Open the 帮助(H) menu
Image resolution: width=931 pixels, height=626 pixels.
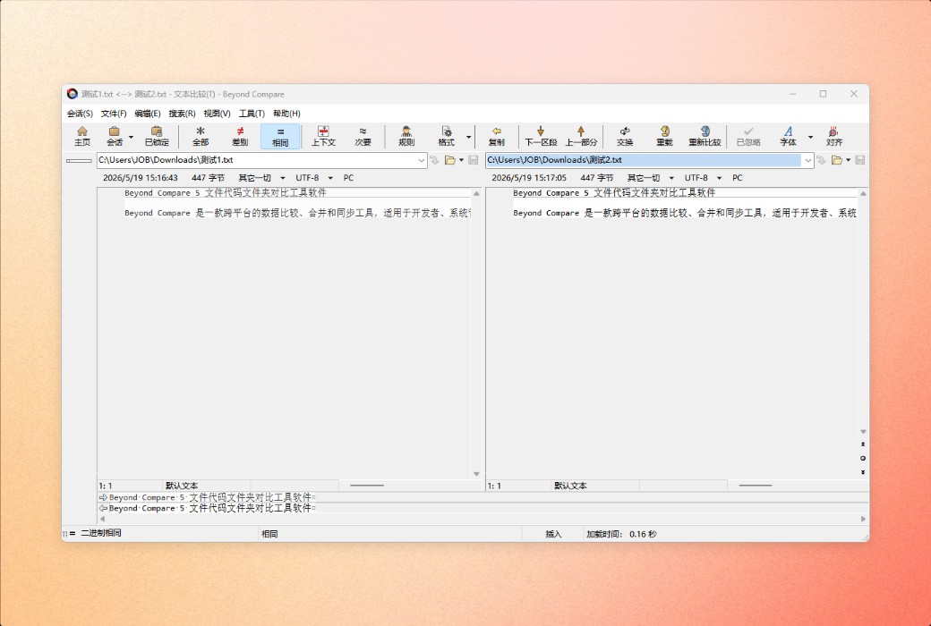click(x=286, y=114)
